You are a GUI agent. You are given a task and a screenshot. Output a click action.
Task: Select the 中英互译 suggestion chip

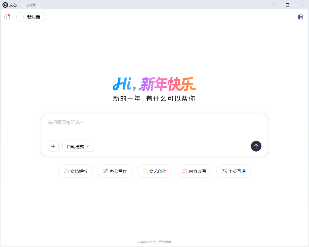234,171
